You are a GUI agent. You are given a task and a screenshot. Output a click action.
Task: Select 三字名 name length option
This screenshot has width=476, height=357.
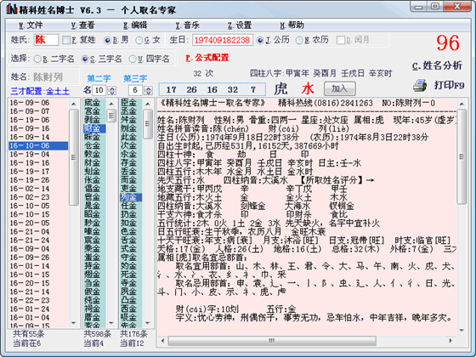(x=102, y=59)
